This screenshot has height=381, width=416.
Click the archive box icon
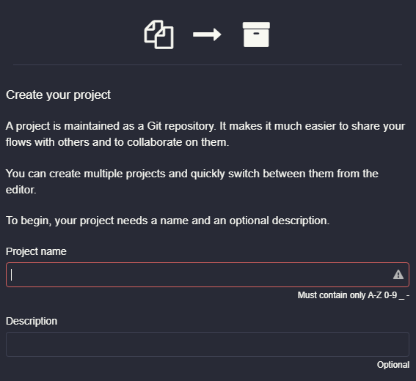pos(256,34)
